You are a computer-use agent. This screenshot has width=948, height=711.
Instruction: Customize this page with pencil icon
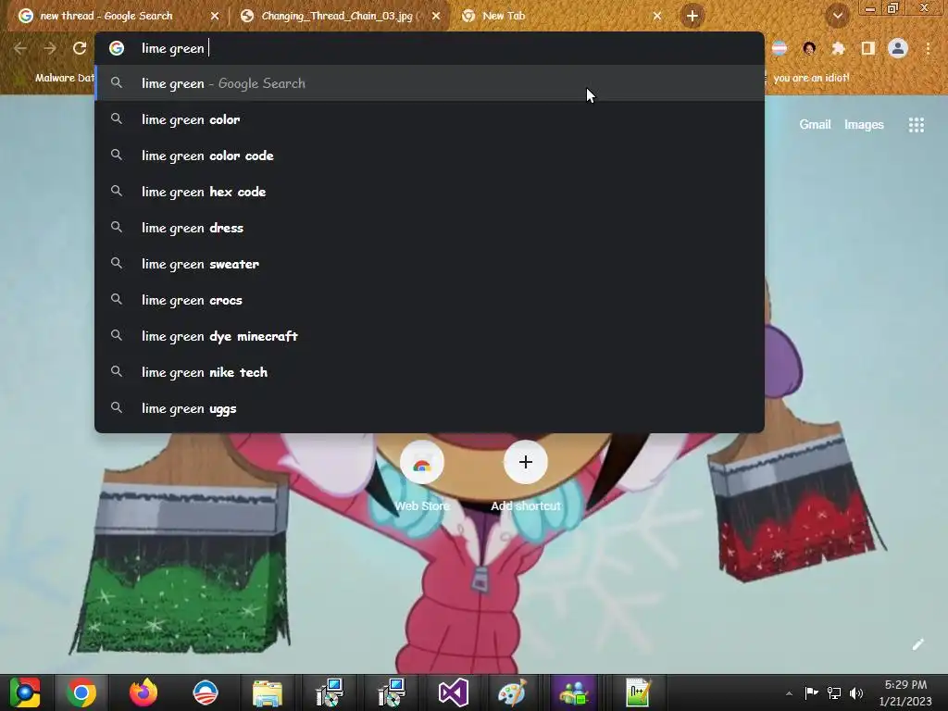(x=917, y=644)
